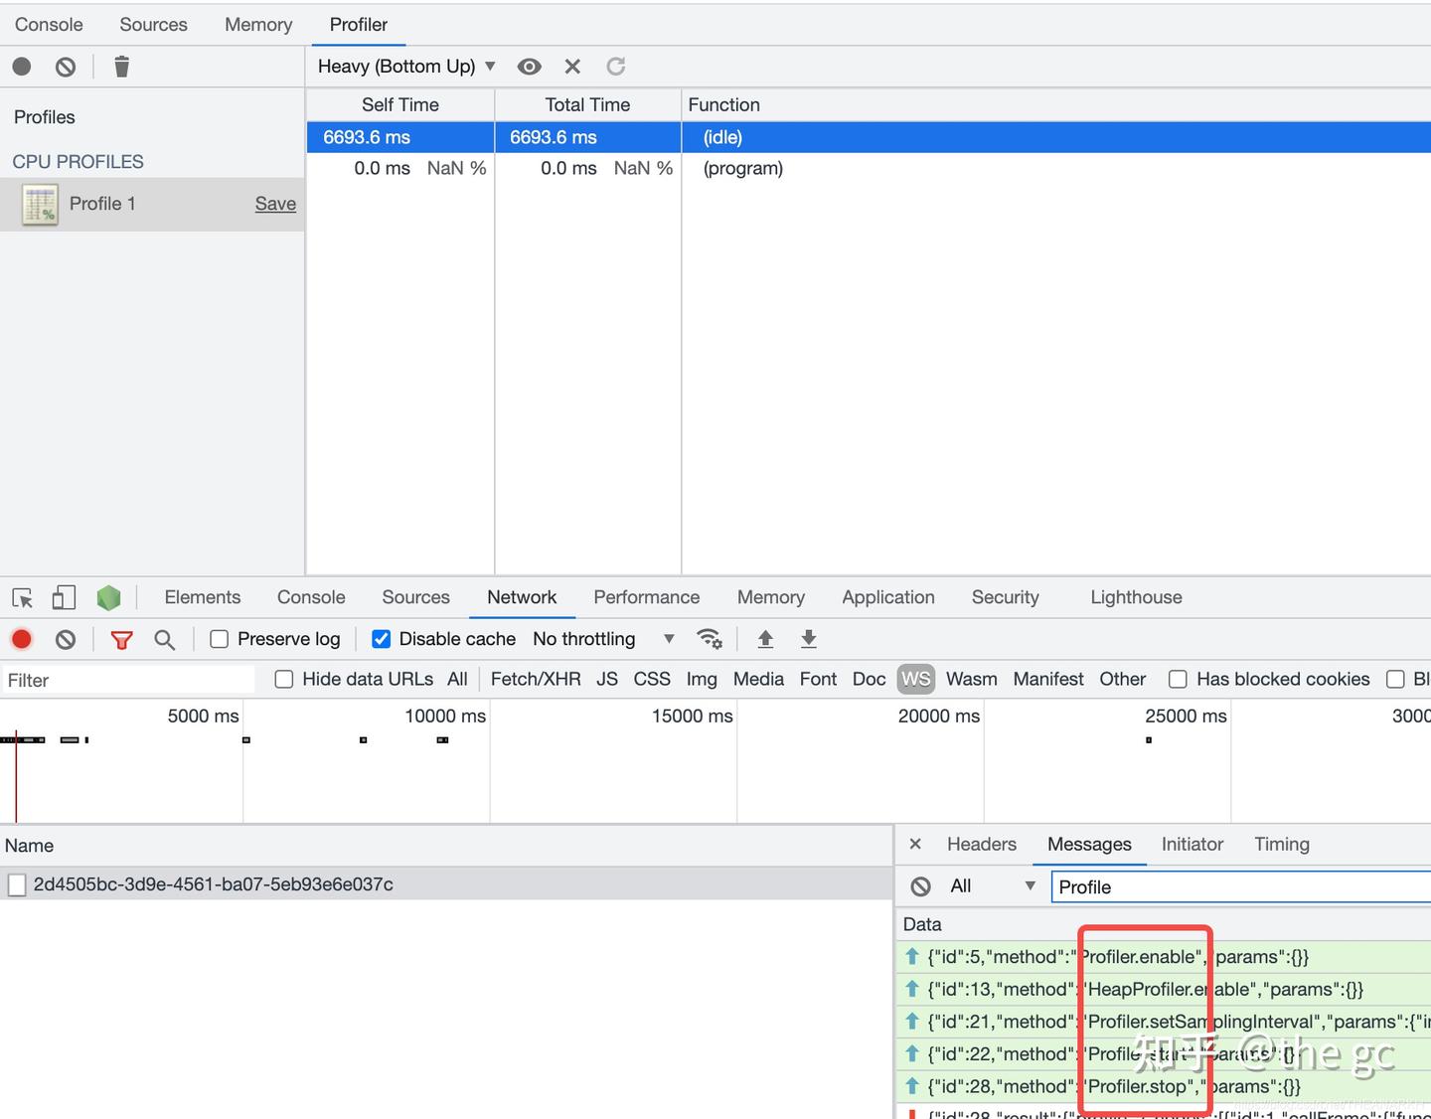The width and height of the screenshot is (1431, 1119).
Task: Click the Profile filter input field
Action: coord(1192,885)
